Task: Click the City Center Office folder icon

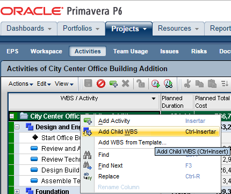Action: [x=24, y=116]
